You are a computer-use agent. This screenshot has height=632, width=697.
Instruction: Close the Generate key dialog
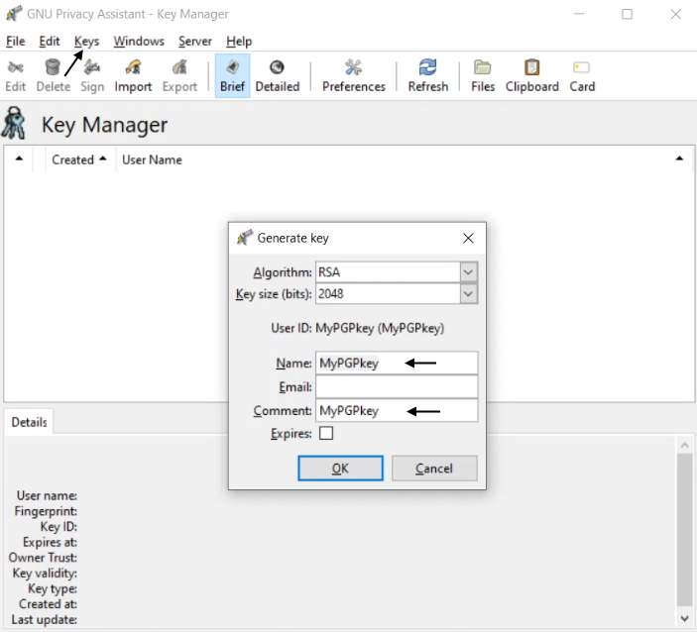point(468,238)
